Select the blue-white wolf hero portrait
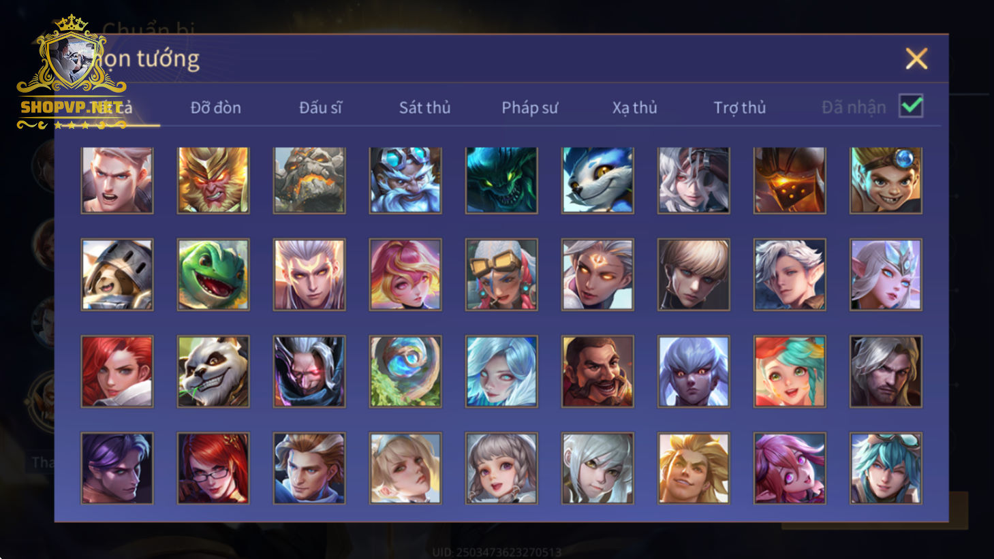 click(x=597, y=180)
